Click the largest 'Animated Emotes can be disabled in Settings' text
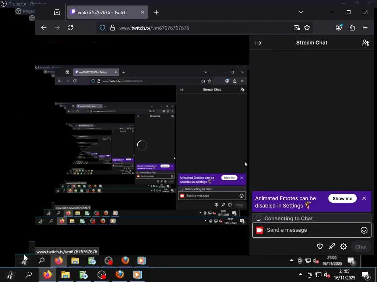This screenshot has width=377, height=282. click(x=286, y=202)
